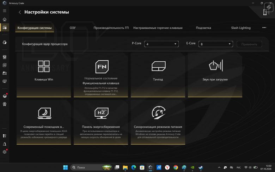Open Yandex Browser from taskbar
This screenshot has width=275, height=172.
coord(167,167)
